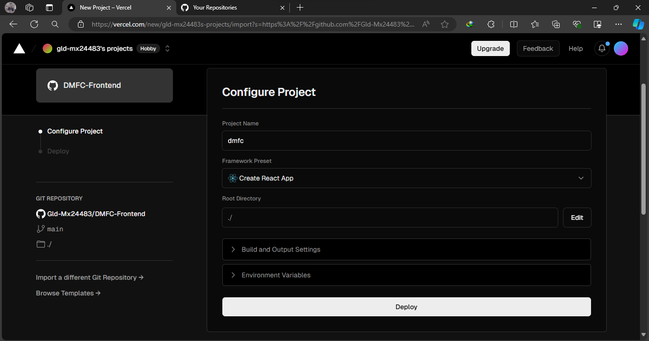Refresh the page in browser
The image size is (649, 341).
pyautogui.click(x=34, y=24)
